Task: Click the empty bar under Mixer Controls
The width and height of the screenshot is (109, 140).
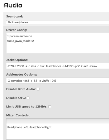Action: point(58,121)
